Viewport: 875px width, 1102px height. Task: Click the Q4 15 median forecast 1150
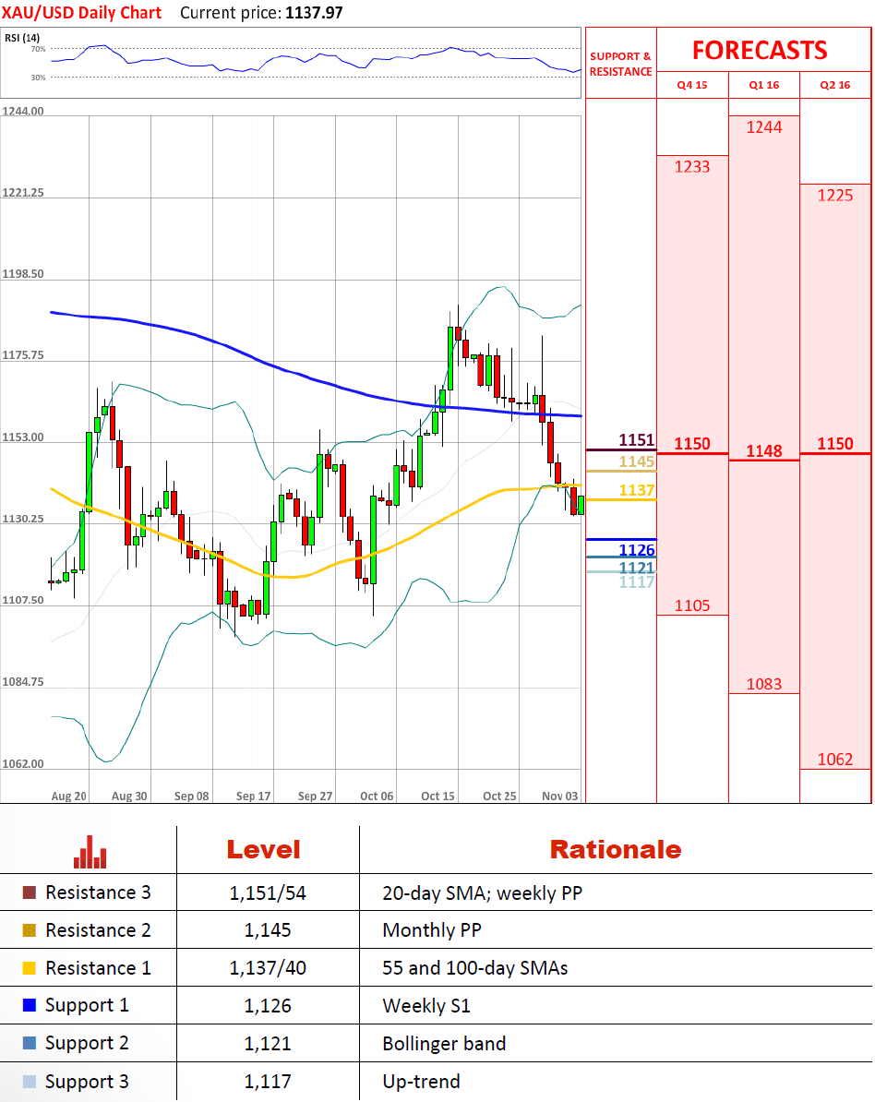point(692,444)
